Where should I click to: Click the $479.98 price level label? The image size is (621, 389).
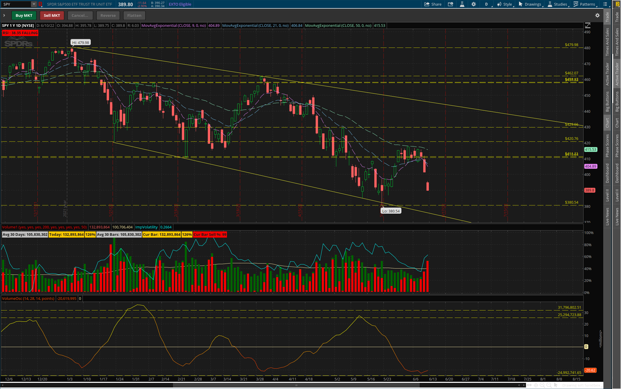(571, 45)
